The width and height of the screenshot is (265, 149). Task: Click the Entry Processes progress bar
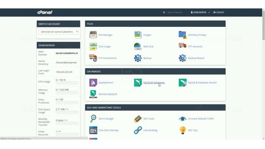coord(67,103)
